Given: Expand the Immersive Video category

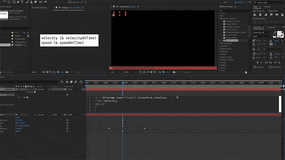Looking at the screenshot, I should [x=219, y=60].
